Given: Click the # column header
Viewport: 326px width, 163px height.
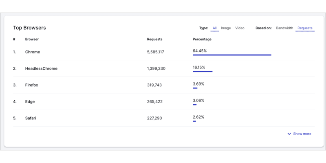Looking at the screenshot, I should [x=14, y=39].
